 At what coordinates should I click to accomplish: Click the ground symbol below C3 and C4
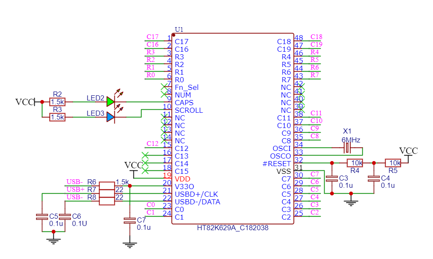pyautogui.click(x=351, y=203)
